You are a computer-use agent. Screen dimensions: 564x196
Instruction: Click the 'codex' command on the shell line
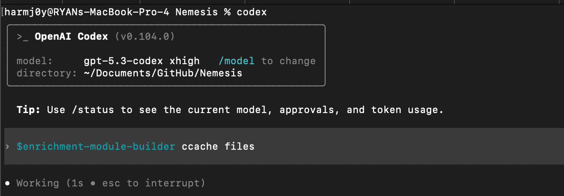coord(251,12)
